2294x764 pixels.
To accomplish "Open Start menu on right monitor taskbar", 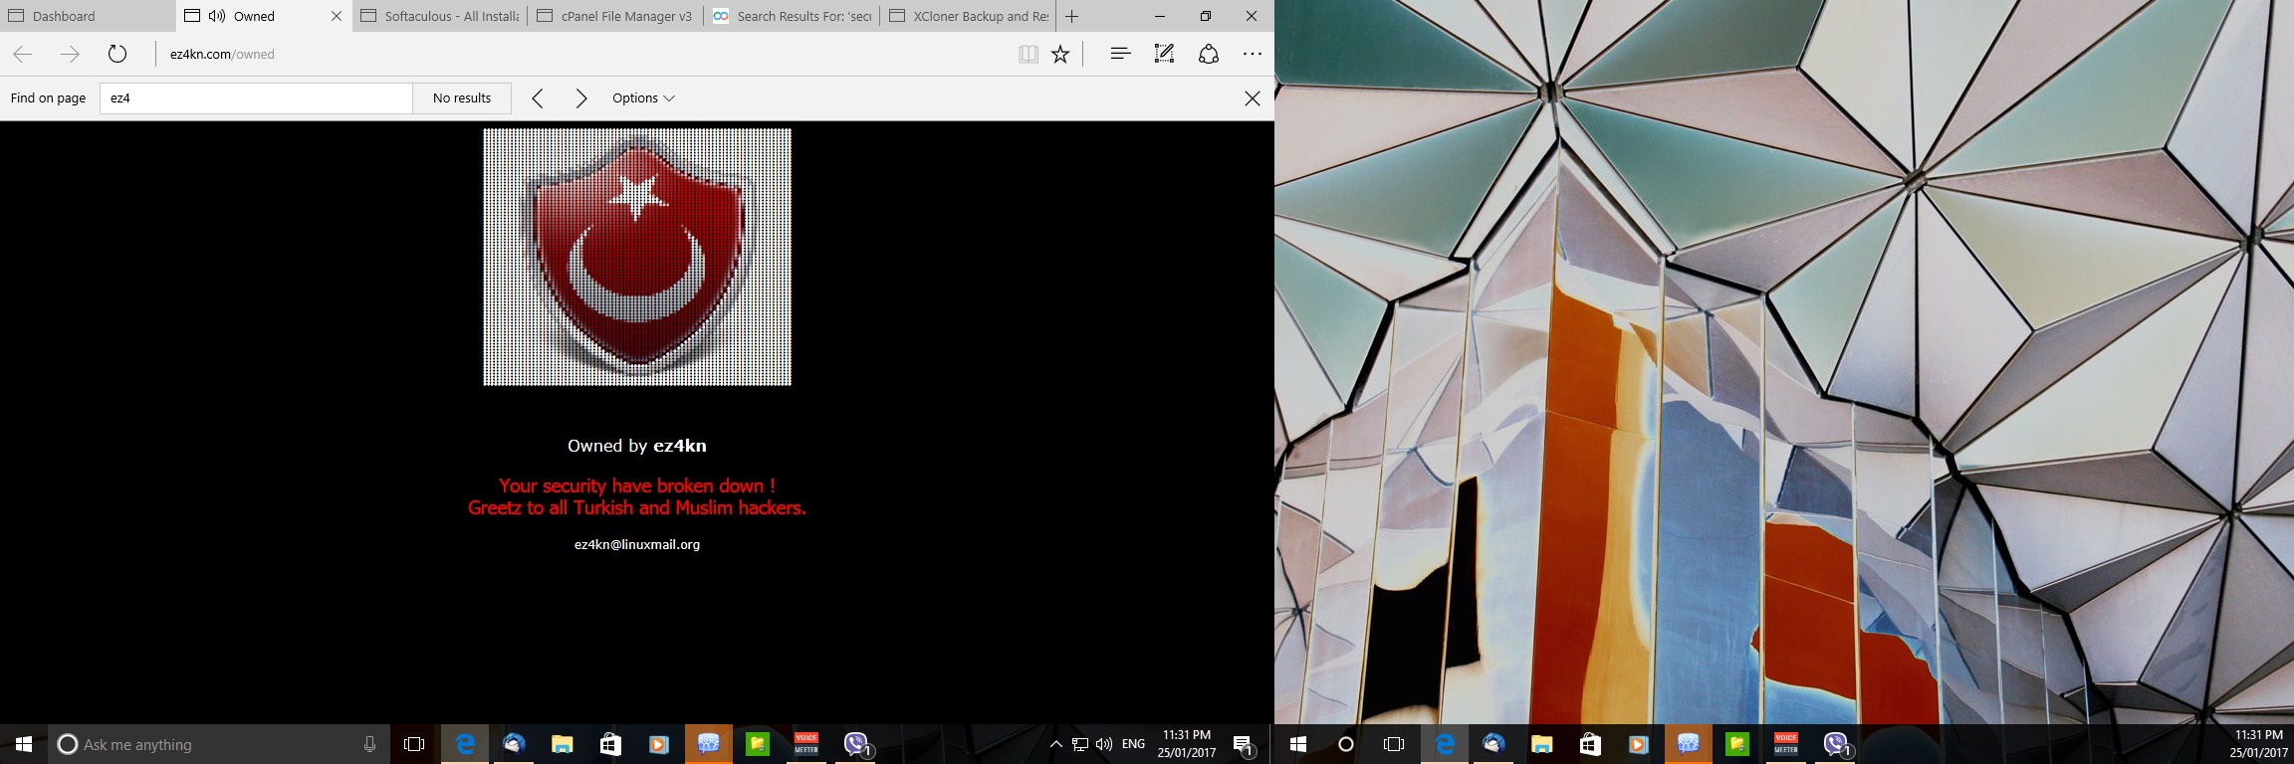I will coord(1298,744).
